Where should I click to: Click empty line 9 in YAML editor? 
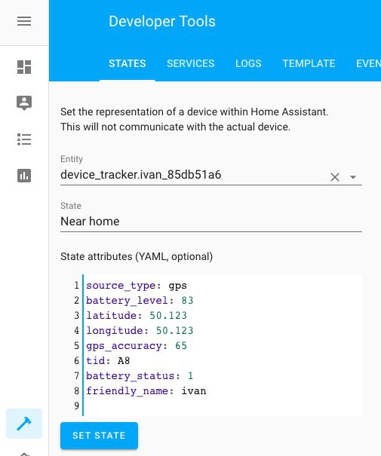(x=223, y=406)
